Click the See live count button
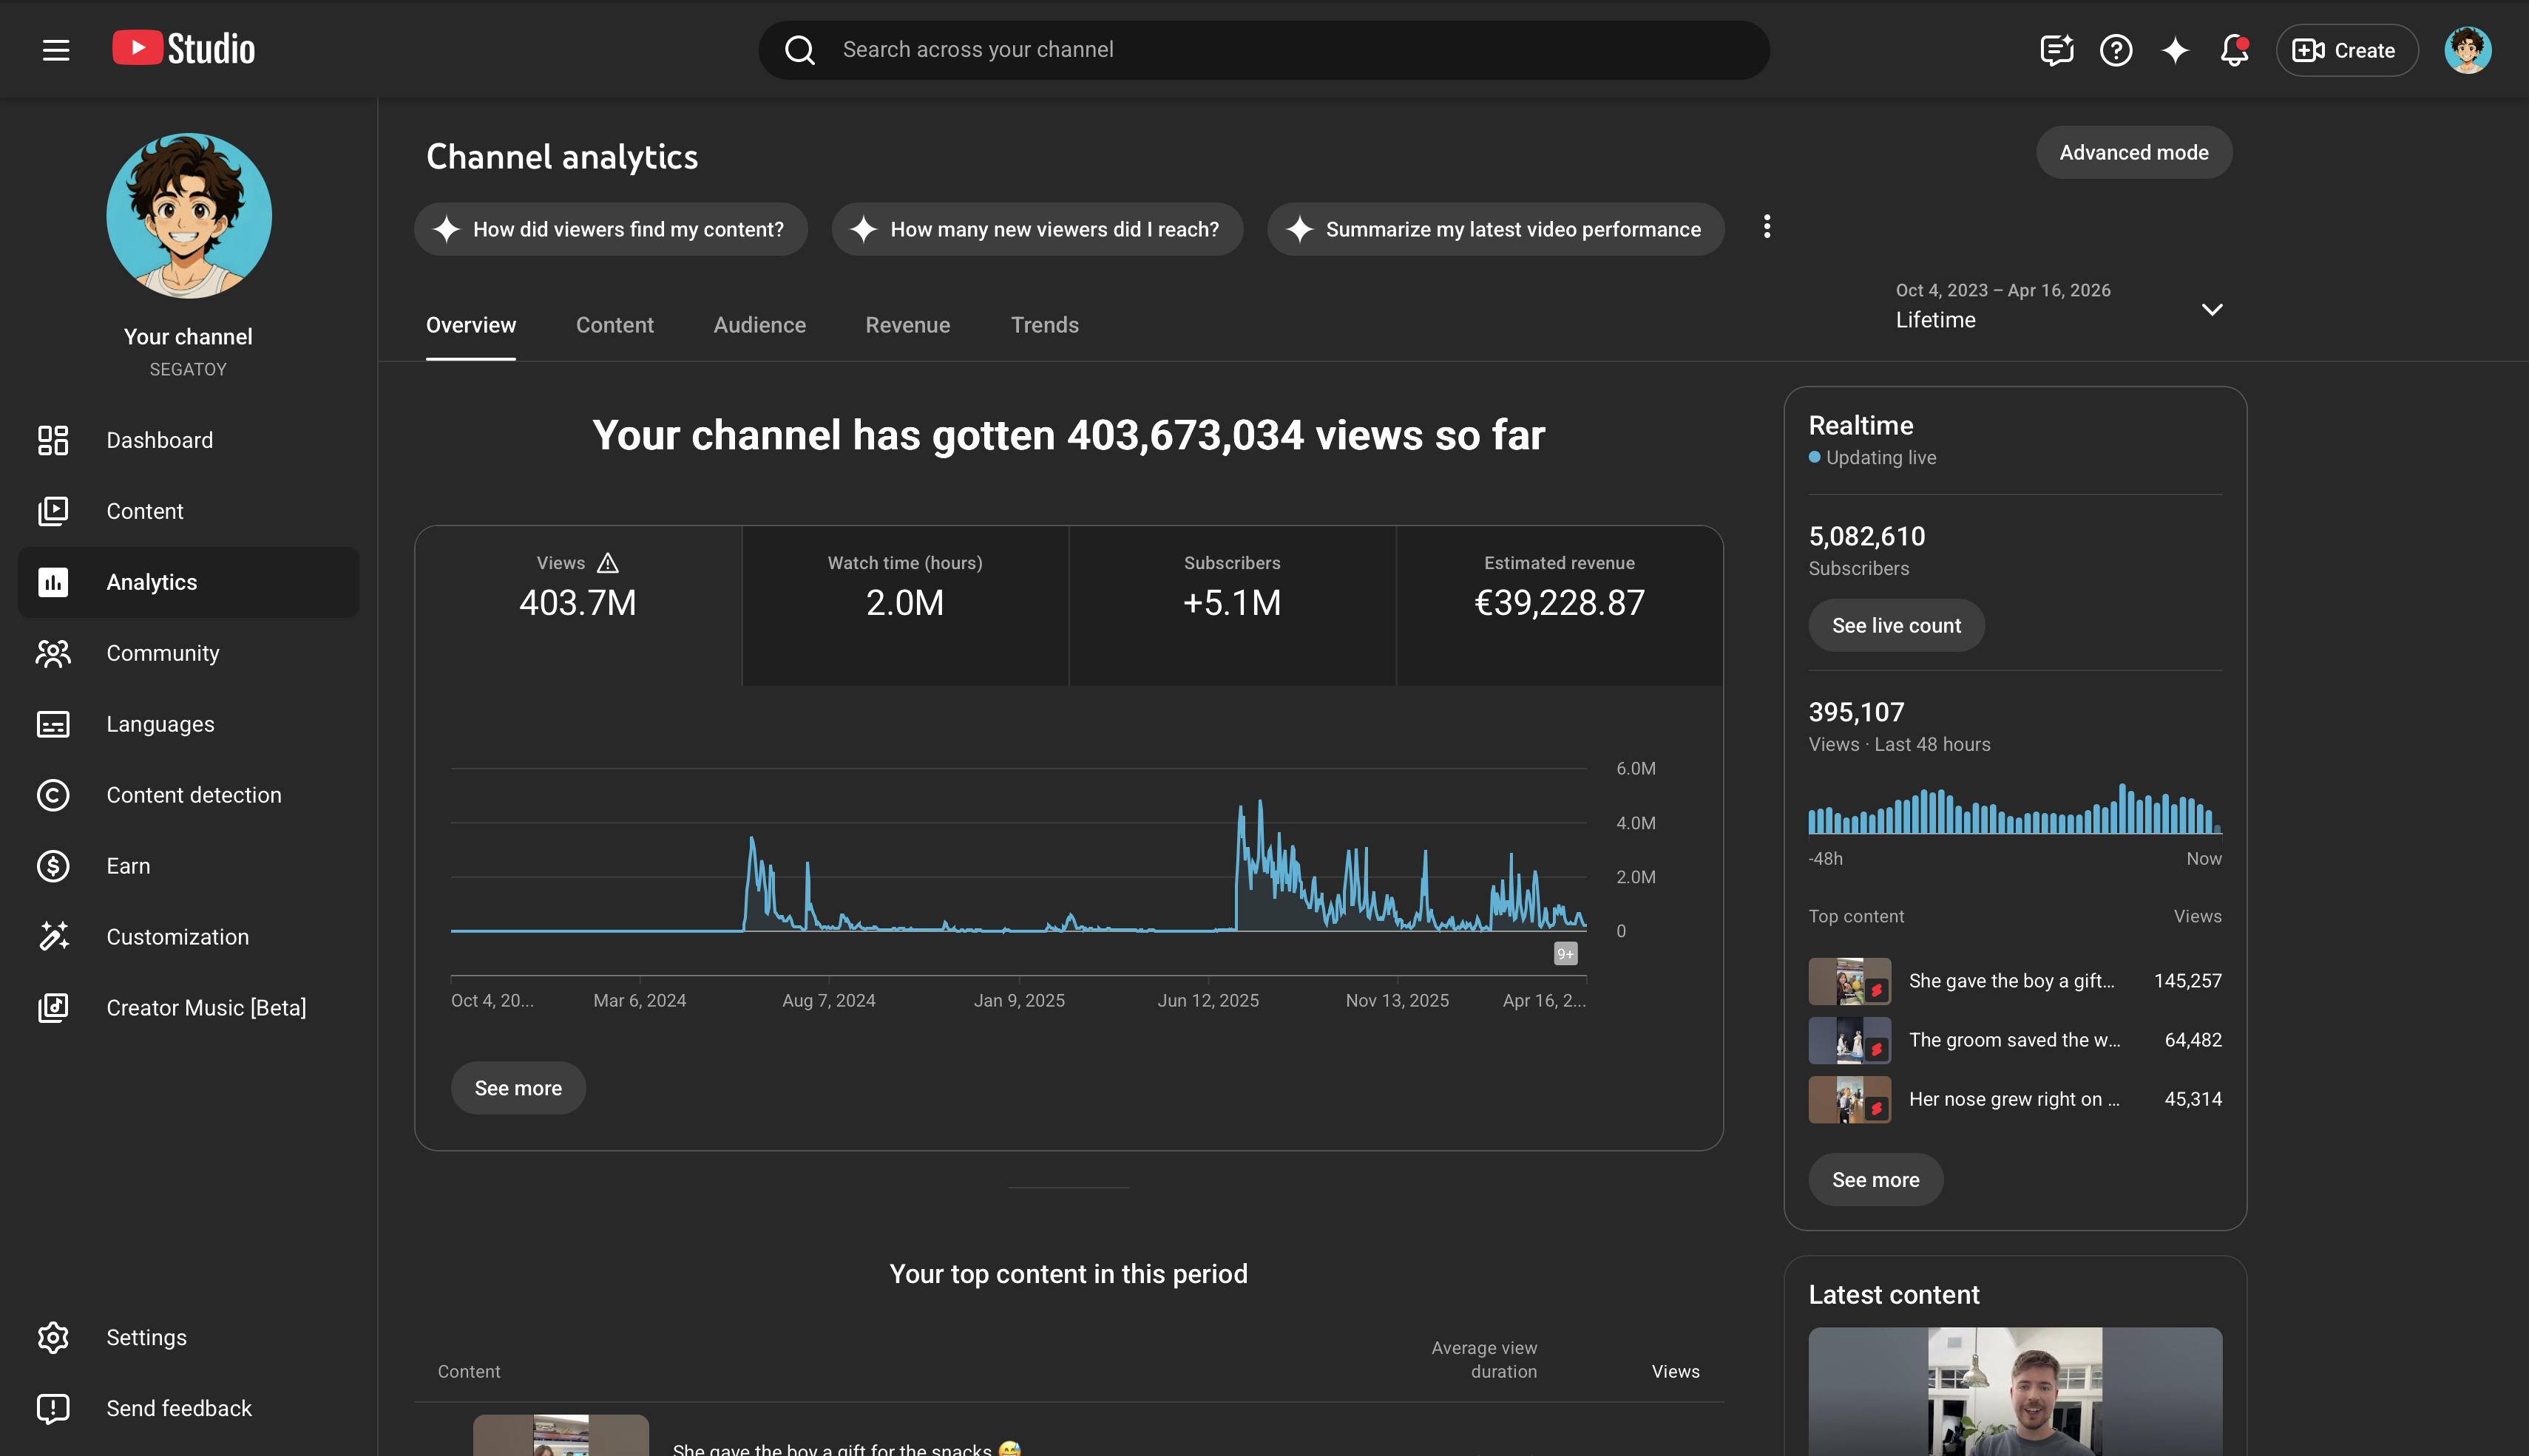Image resolution: width=2529 pixels, height=1456 pixels. point(1896,626)
